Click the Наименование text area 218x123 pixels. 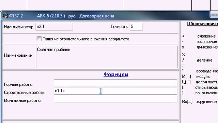(107, 57)
